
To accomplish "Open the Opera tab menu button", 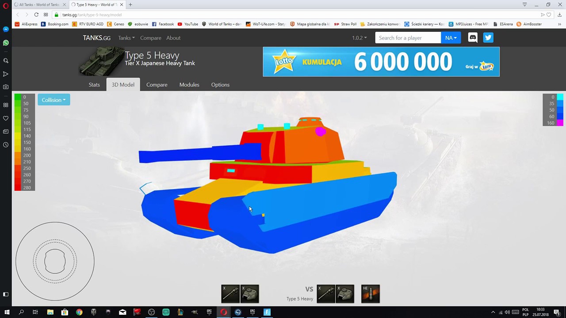I will tap(524, 4).
